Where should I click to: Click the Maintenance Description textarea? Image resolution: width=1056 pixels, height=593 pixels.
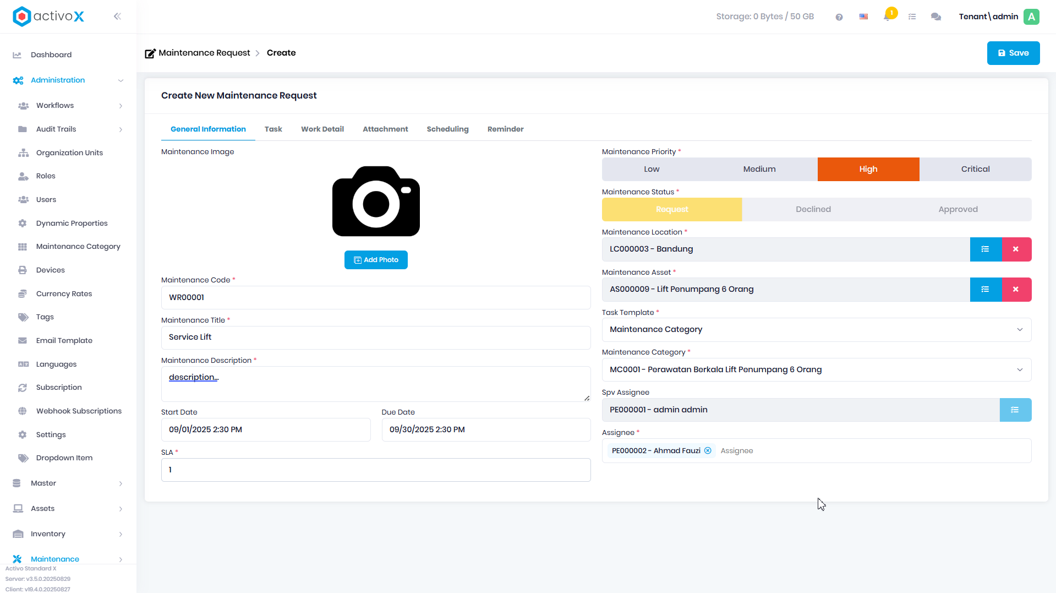(376, 384)
